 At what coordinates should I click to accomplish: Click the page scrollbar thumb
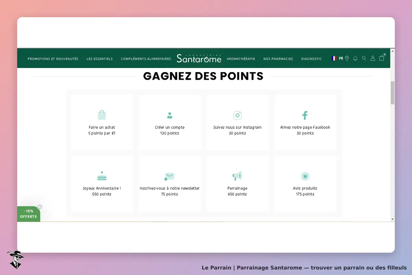tap(392, 93)
